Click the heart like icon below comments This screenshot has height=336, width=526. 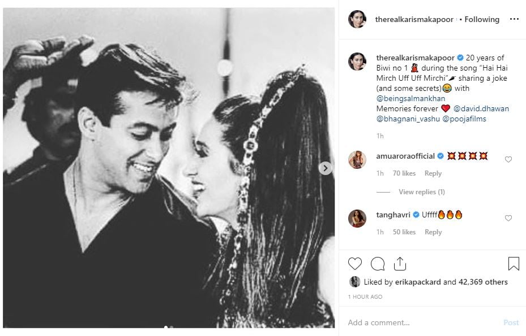355,264
